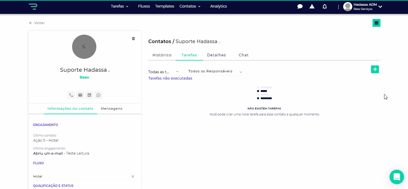Add a new task with plus button
The height and width of the screenshot is (189, 408).
coord(375,69)
